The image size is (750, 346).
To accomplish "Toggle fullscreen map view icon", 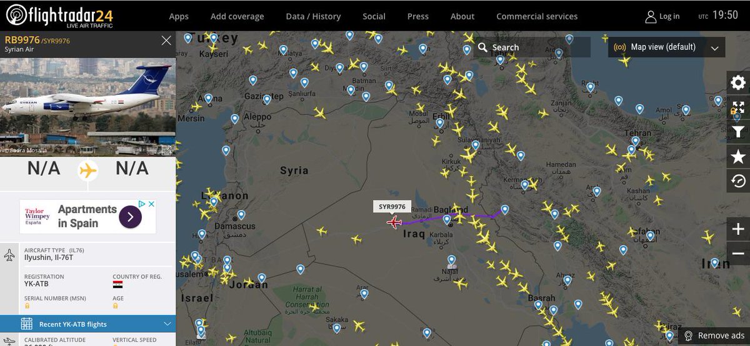I will 738,107.
